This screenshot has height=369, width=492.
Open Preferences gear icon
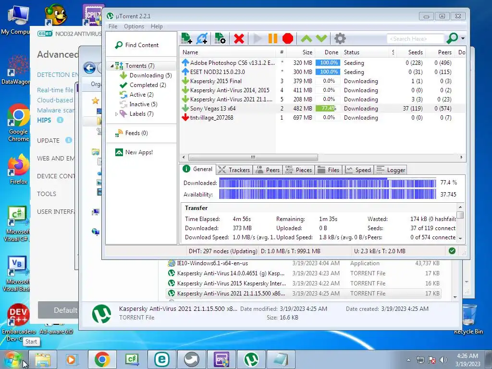point(340,38)
